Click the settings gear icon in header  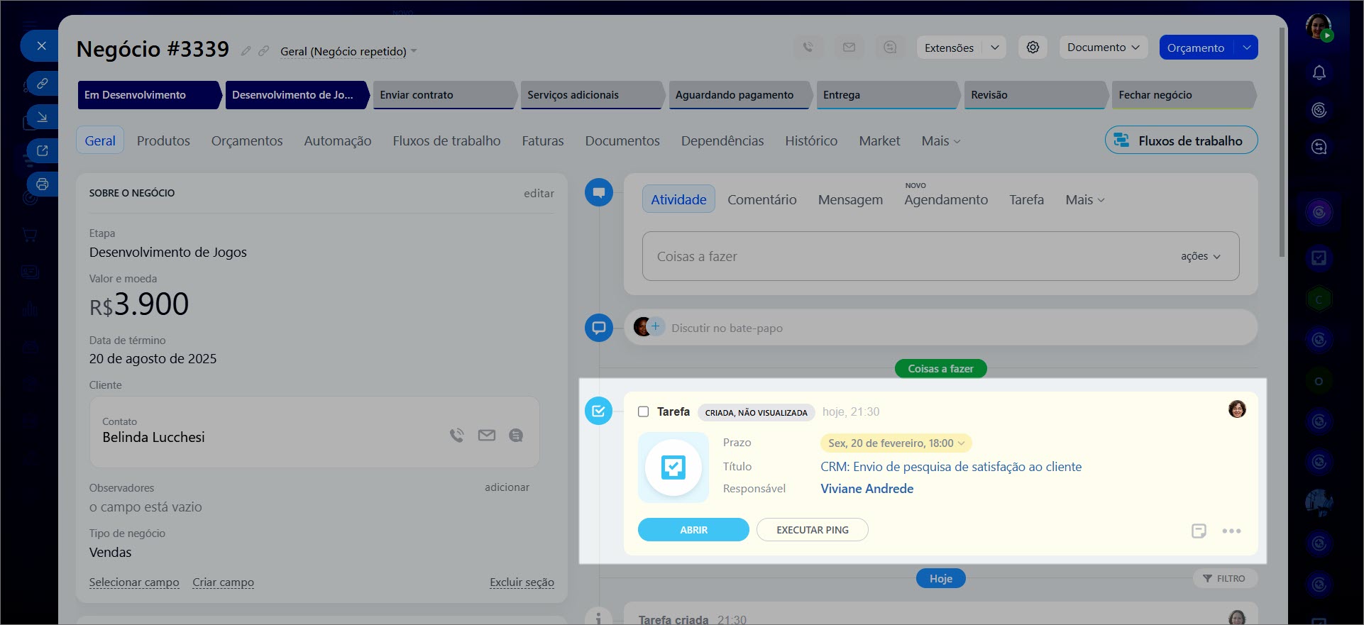(1033, 48)
